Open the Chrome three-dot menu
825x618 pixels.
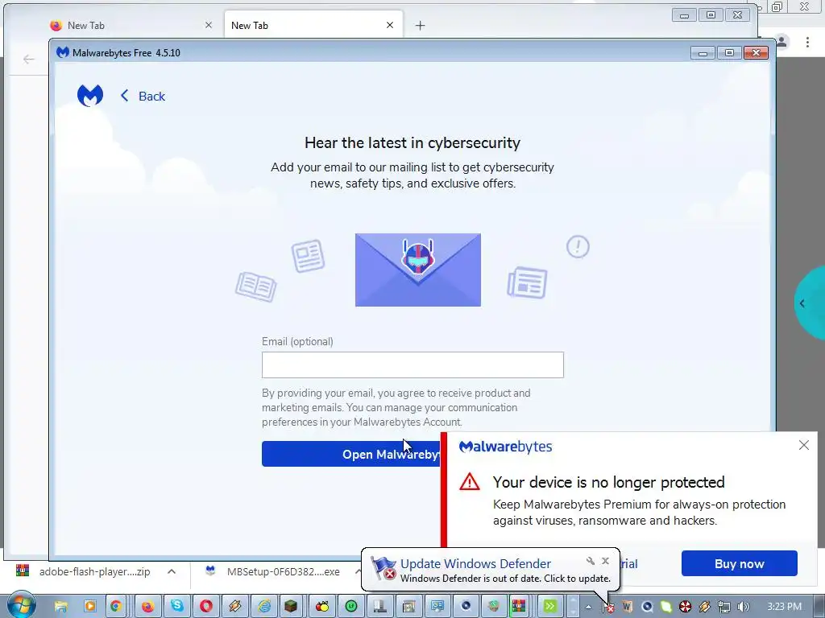(807, 42)
